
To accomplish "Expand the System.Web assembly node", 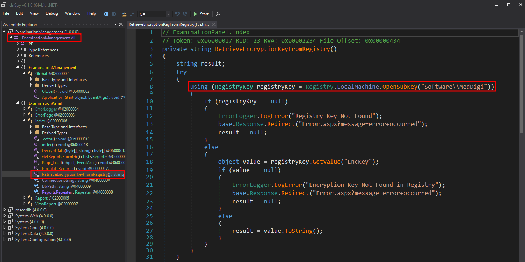I will pyautogui.click(x=5, y=216).
